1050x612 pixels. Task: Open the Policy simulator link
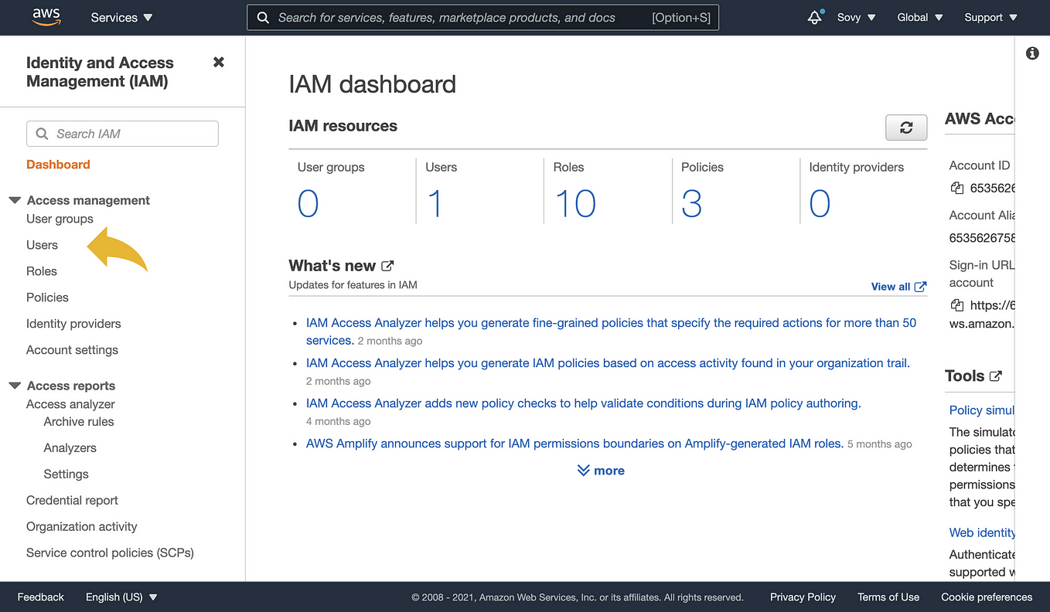click(982, 410)
